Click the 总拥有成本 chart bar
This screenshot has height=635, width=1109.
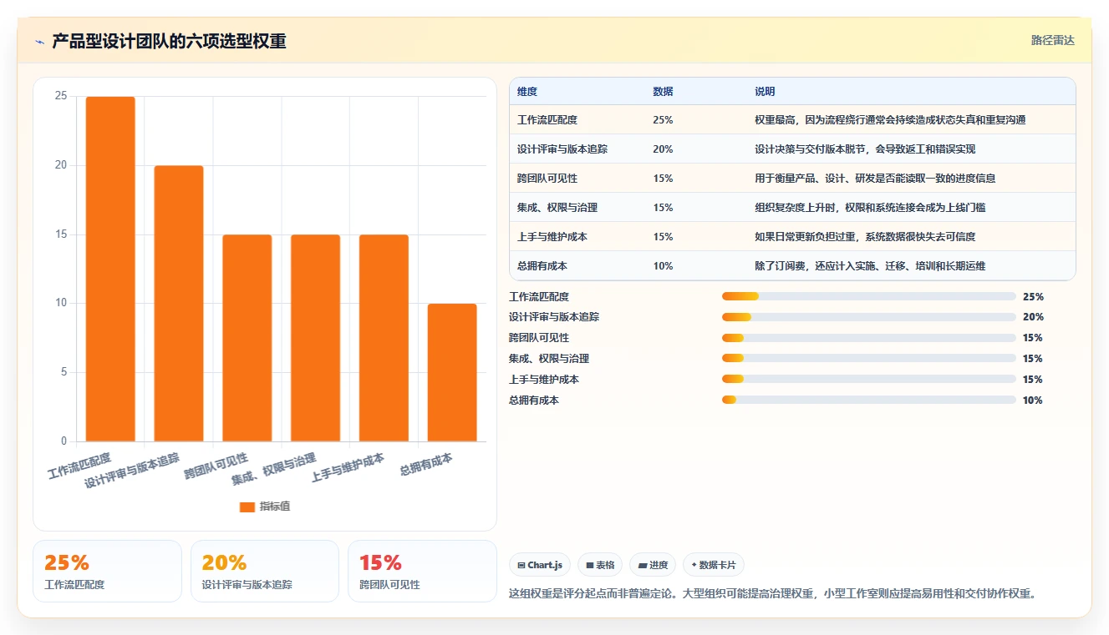[x=452, y=372]
